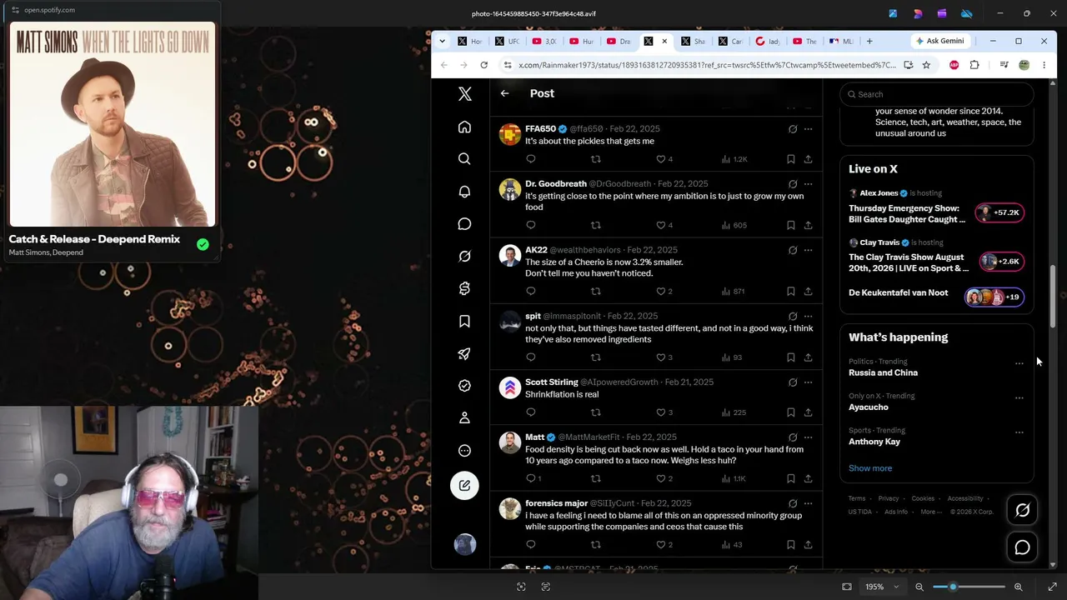This screenshot has width=1067, height=600.
Task: Go back using the Post header arrow
Action: tap(504, 93)
